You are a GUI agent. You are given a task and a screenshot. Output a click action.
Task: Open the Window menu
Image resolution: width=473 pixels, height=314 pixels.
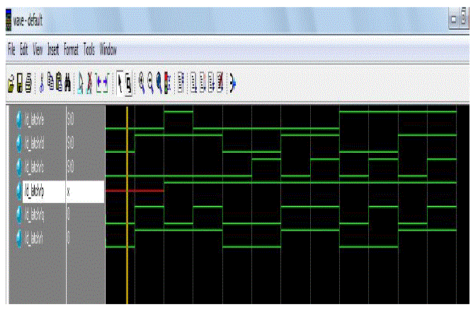pos(108,50)
